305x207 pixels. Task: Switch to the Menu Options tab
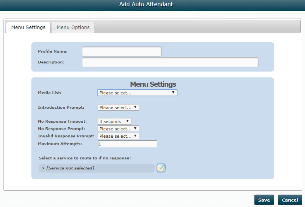tap(73, 27)
